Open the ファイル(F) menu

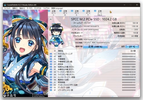(x=7, y=8)
